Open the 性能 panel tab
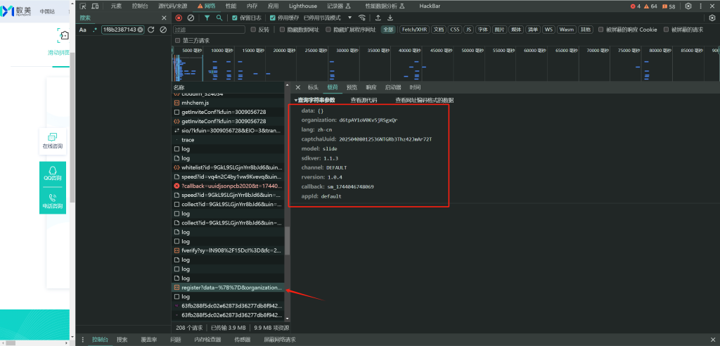The image size is (720, 346). pyautogui.click(x=231, y=6)
